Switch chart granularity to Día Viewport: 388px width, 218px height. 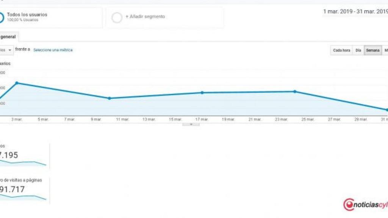[x=358, y=50]
